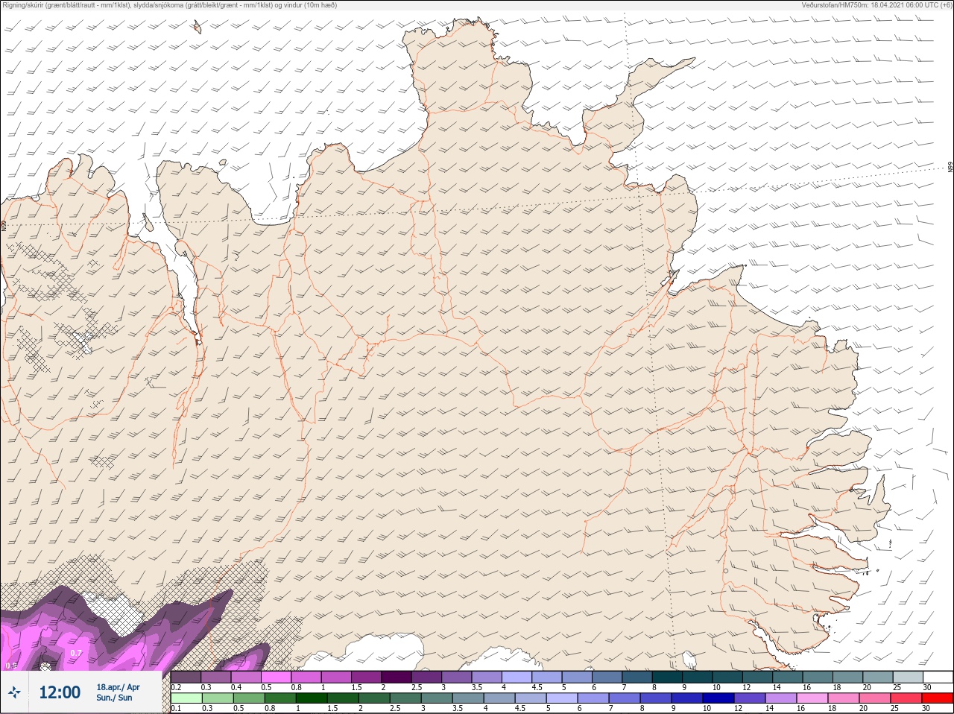The width and height of the screenshot is (954, 714).
Task: Click the bright magenta swatch labelled 0.5 in upper legend
Action: tap(277, 677)
